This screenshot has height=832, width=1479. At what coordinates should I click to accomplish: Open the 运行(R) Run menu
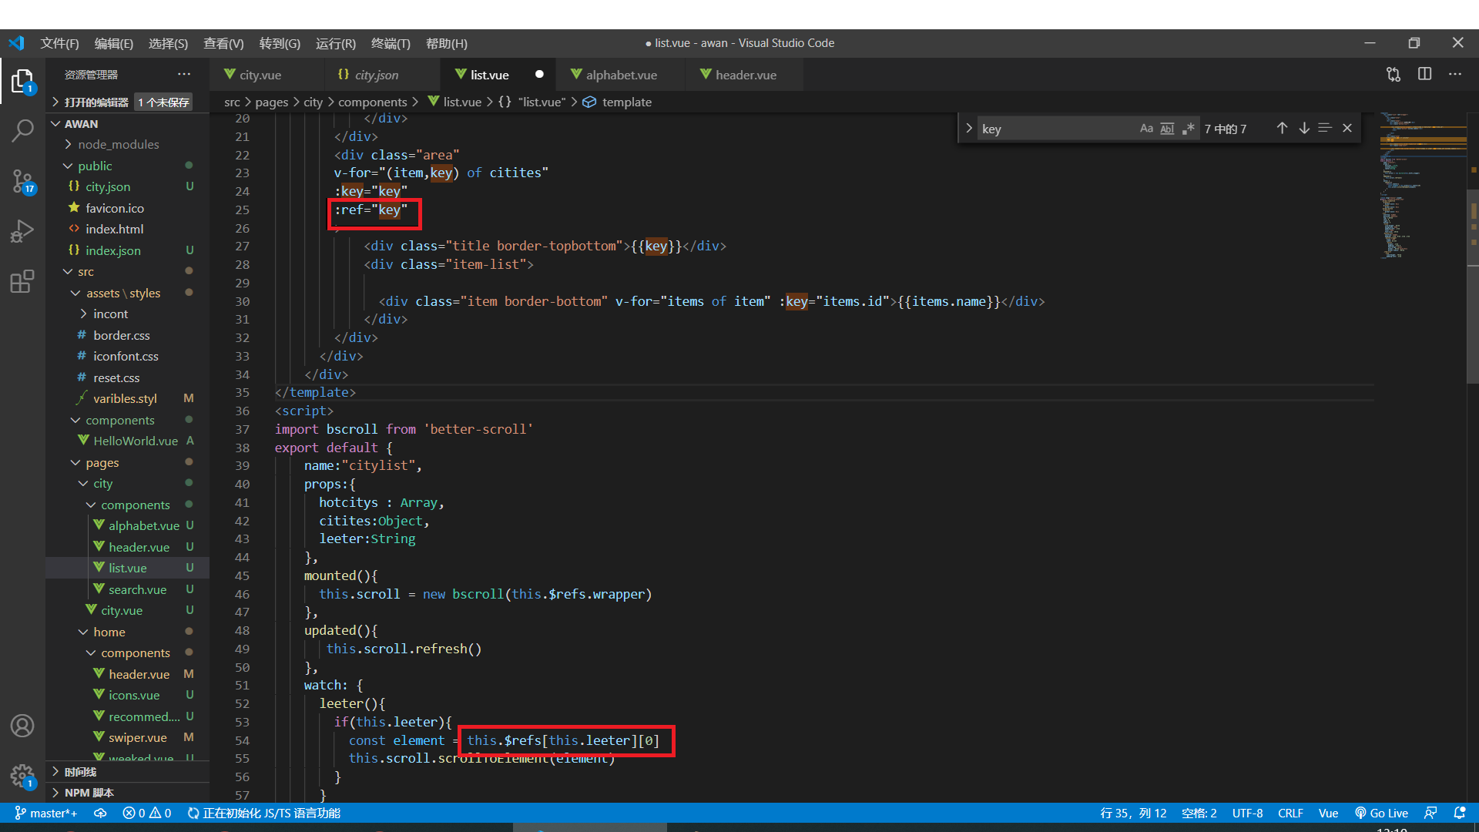tap(335, 43)
